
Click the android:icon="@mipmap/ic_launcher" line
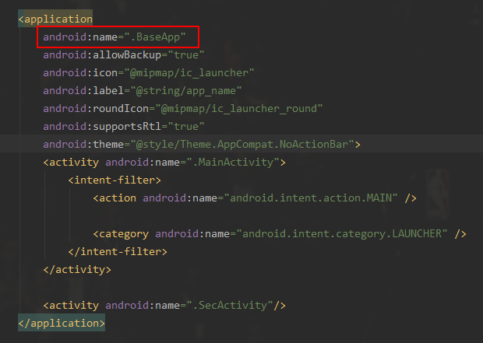[149, 73]
